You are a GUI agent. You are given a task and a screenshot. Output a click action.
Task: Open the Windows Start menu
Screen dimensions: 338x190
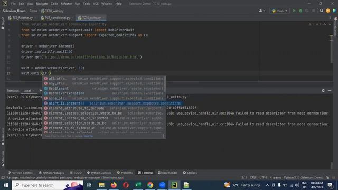click(6, 185)
